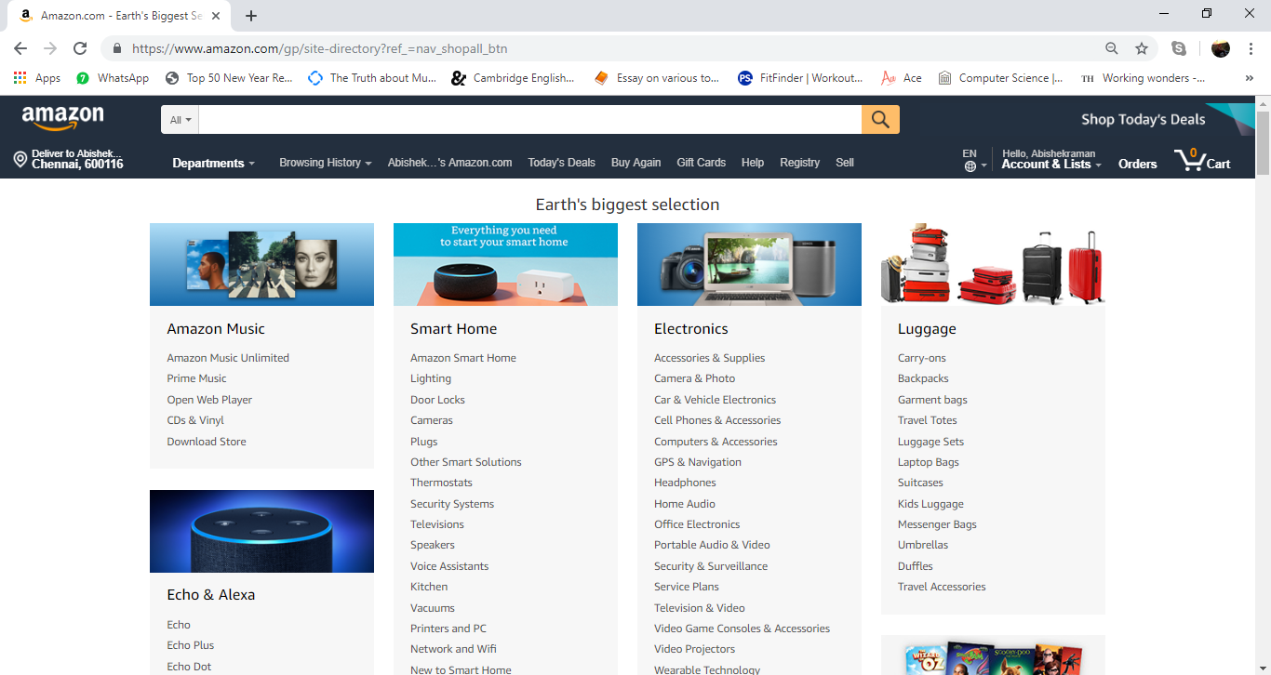Open Carry-ons link
Viewport: 1271px width, 675px height.
click(922, 358)
